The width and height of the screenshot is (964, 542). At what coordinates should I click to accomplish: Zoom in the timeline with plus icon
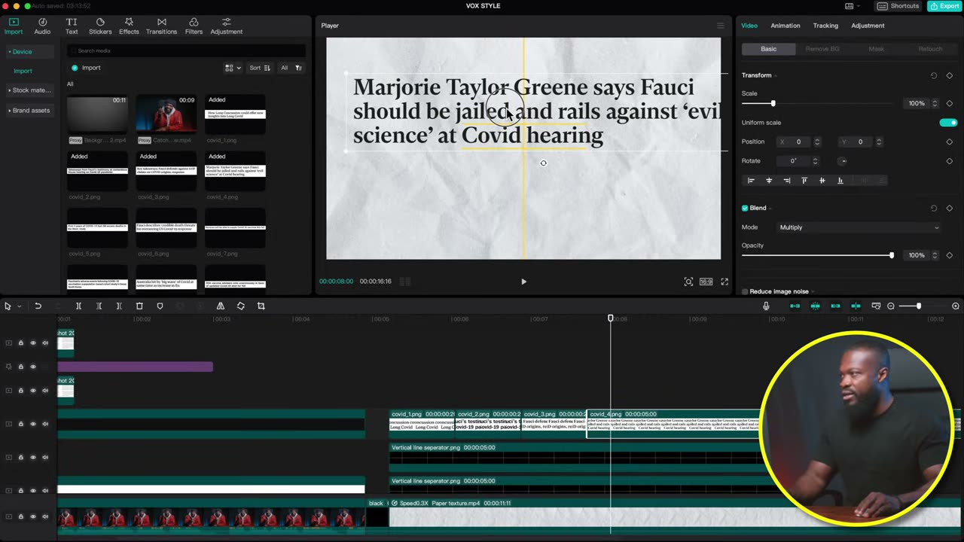tap(956, 306)
